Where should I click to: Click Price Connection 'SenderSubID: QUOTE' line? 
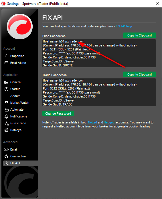pyautogui.click(x=58, y=66)
